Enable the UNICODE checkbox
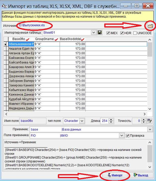156x181 pixels. coord(135,33)
